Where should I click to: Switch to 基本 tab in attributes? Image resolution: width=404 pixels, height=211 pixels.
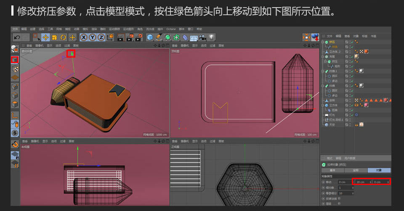tap(332, 170)
